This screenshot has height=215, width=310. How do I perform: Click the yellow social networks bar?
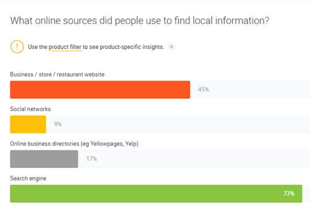click(28, 124)
